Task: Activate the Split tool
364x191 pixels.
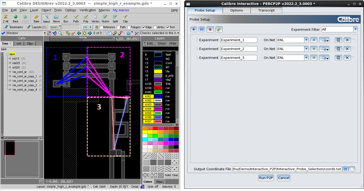Action: click(x=115, y=18)
